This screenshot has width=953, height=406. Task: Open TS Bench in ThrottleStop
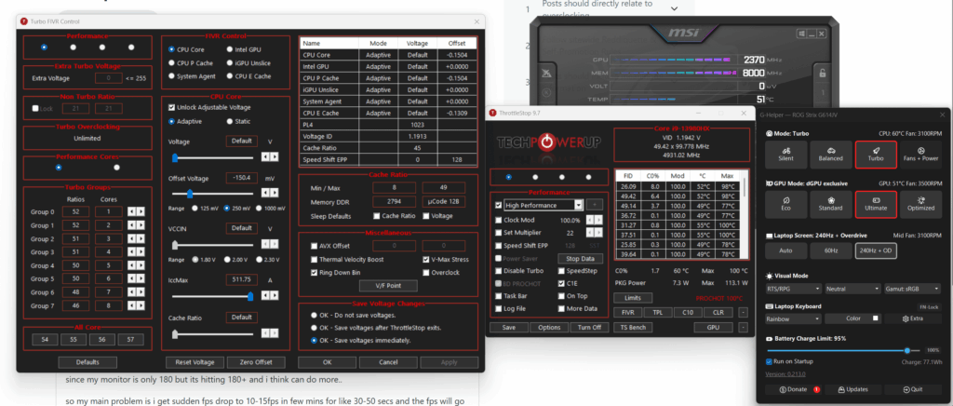633,328
